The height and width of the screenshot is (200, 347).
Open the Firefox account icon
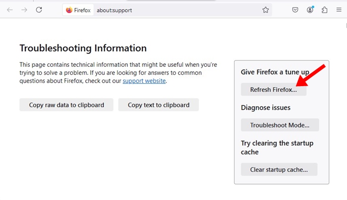310,10
